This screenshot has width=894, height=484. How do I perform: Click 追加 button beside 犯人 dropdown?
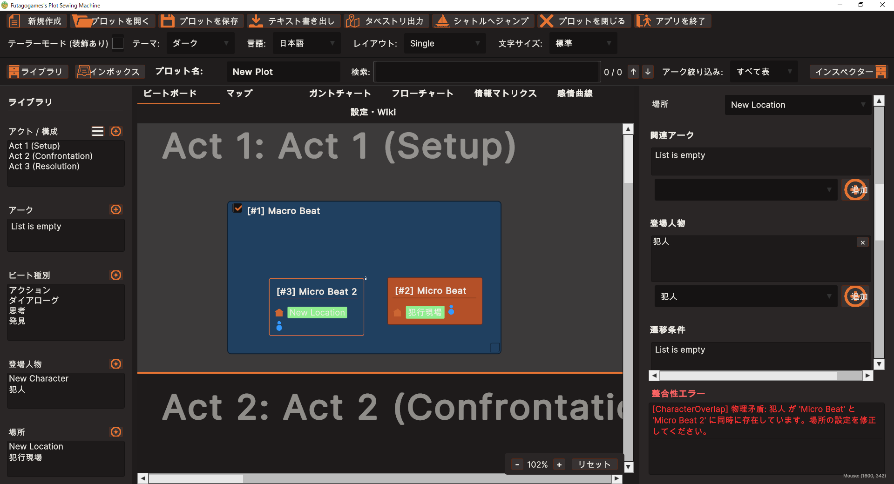click(x=855, y=296)
